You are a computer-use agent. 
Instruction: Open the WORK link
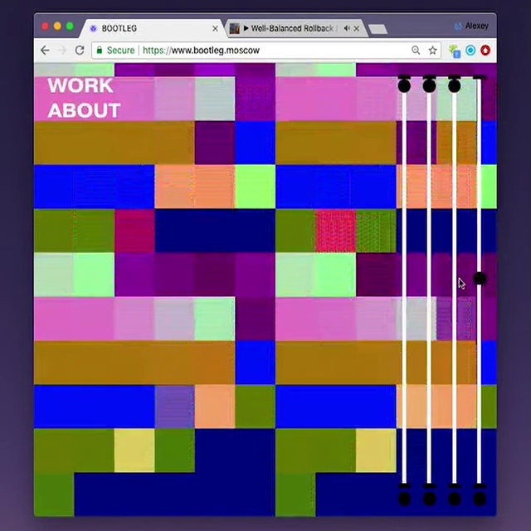80,85
